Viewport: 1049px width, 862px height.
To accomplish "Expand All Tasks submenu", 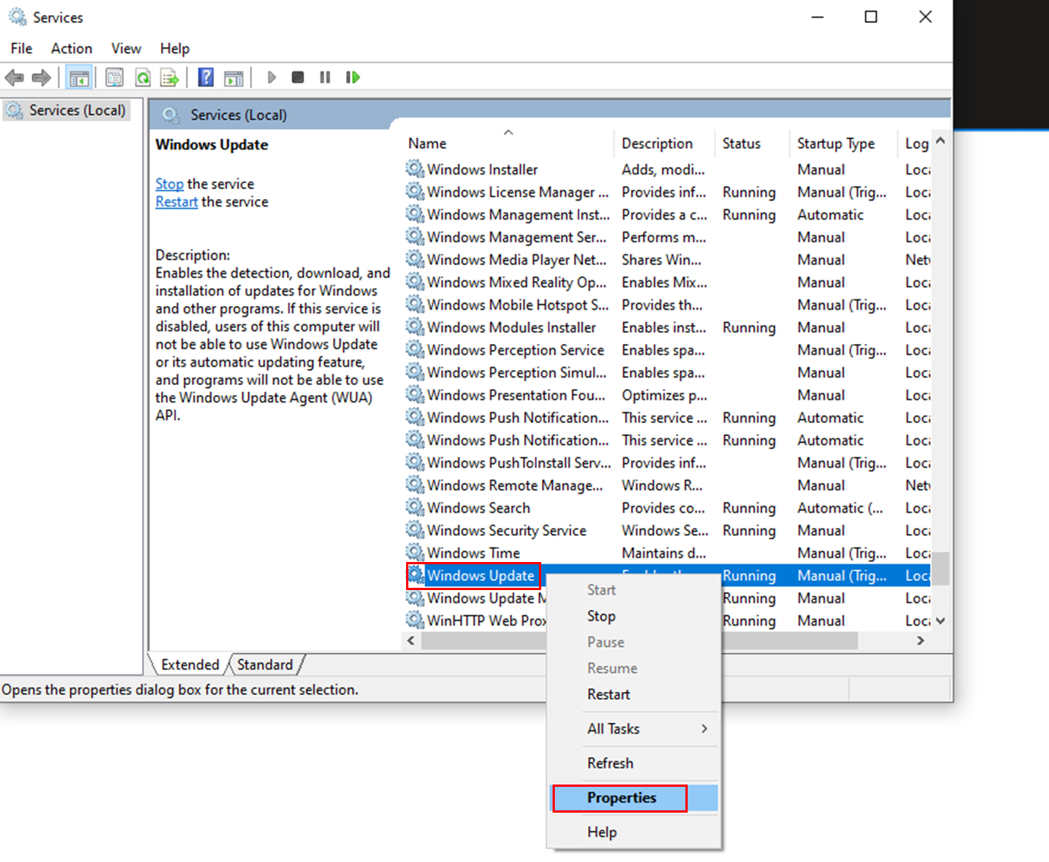I will (634, 728).
